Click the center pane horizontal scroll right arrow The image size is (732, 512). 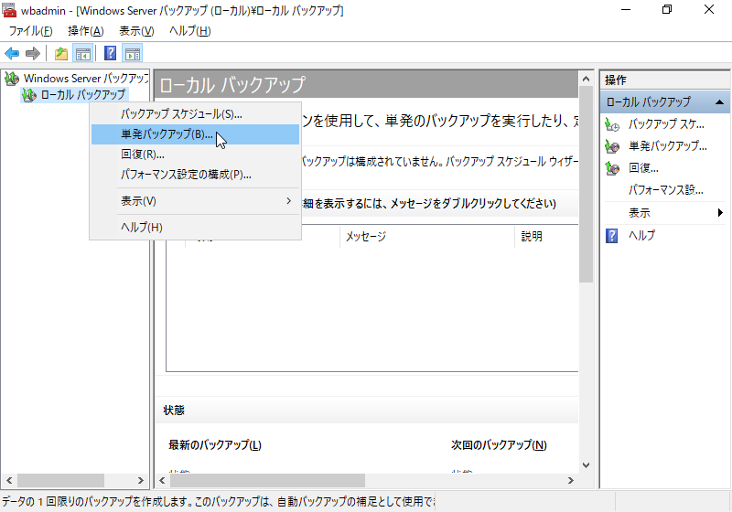[570, 480]
